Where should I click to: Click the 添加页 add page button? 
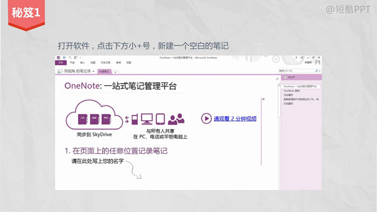coord(290,77)
